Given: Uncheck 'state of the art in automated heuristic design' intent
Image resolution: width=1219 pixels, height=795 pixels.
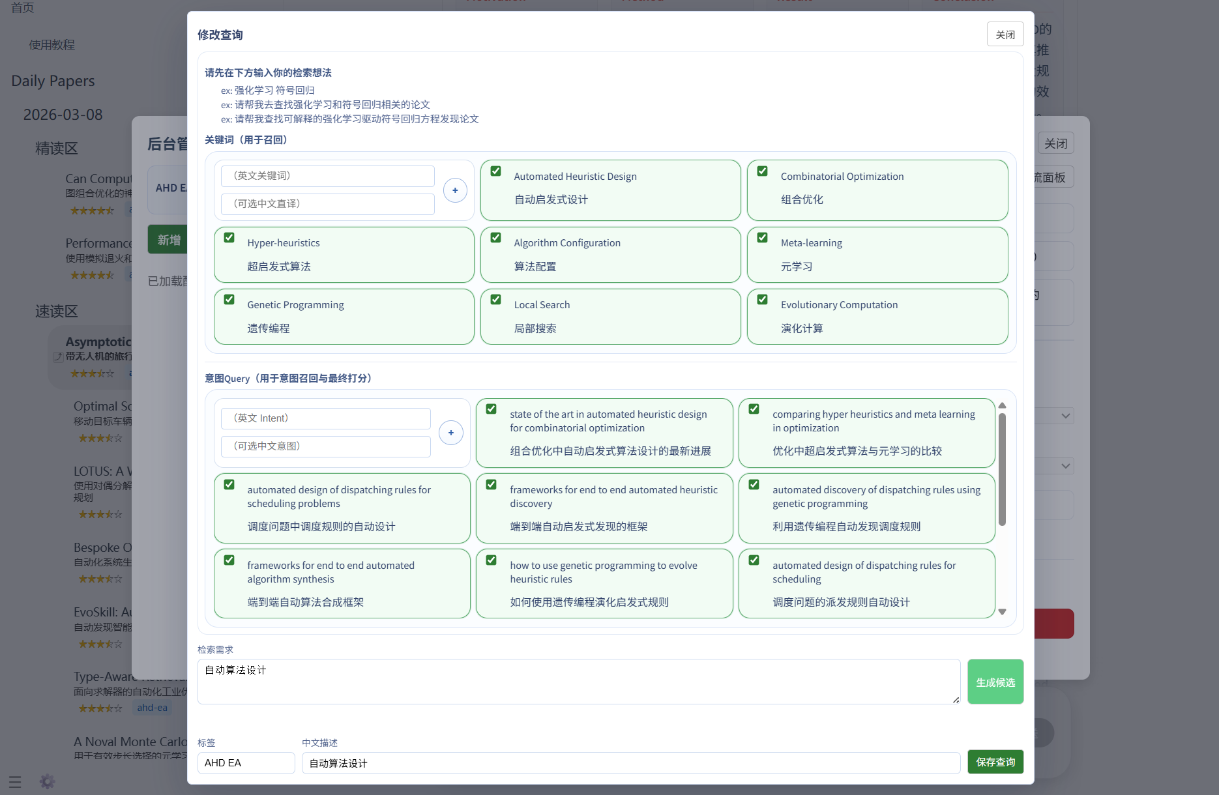Looking at the screenshot, I should coord(492,409).
